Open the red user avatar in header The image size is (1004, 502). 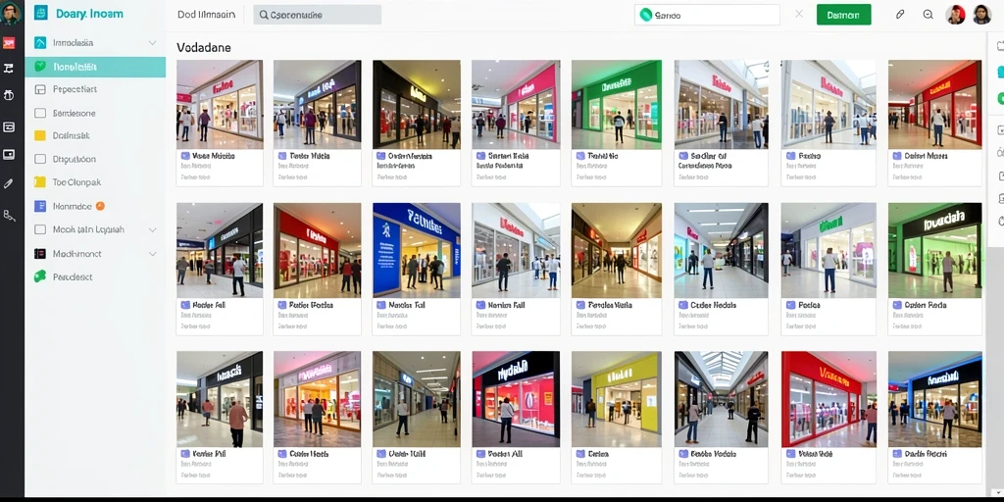pyautogui.click(x=955, y=14)
